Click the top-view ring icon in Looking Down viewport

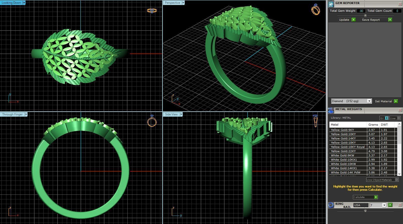[x=152, y=11]
